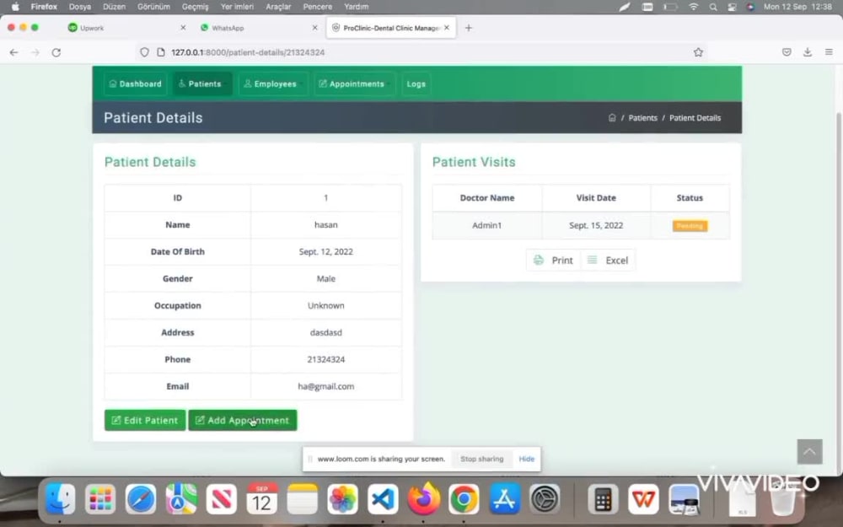Screen dimensions: 843x527
Task: Open Launchpad from the dock
Action: coord(100,499)
